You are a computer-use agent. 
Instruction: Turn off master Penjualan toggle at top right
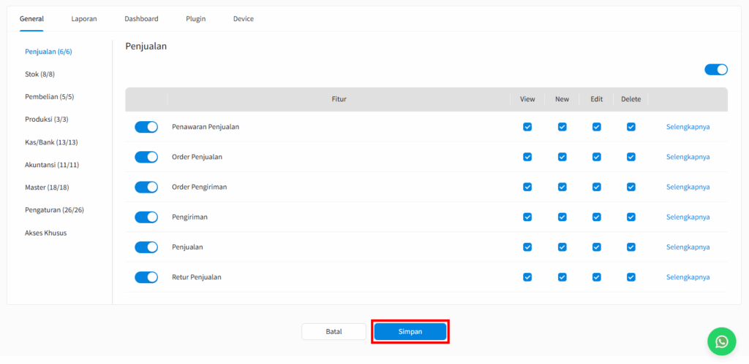(x=715, y=69)
